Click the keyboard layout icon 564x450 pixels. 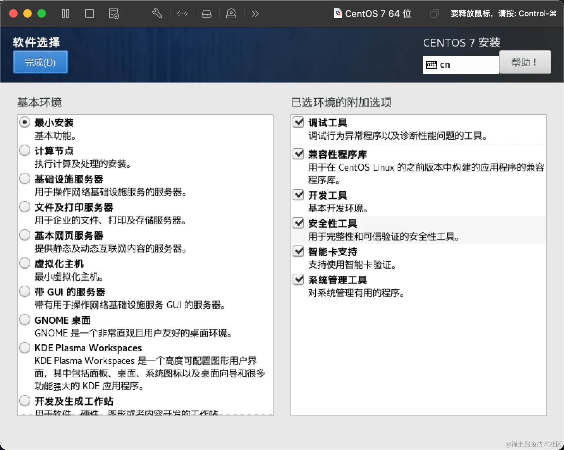click(x=431, y=65)
